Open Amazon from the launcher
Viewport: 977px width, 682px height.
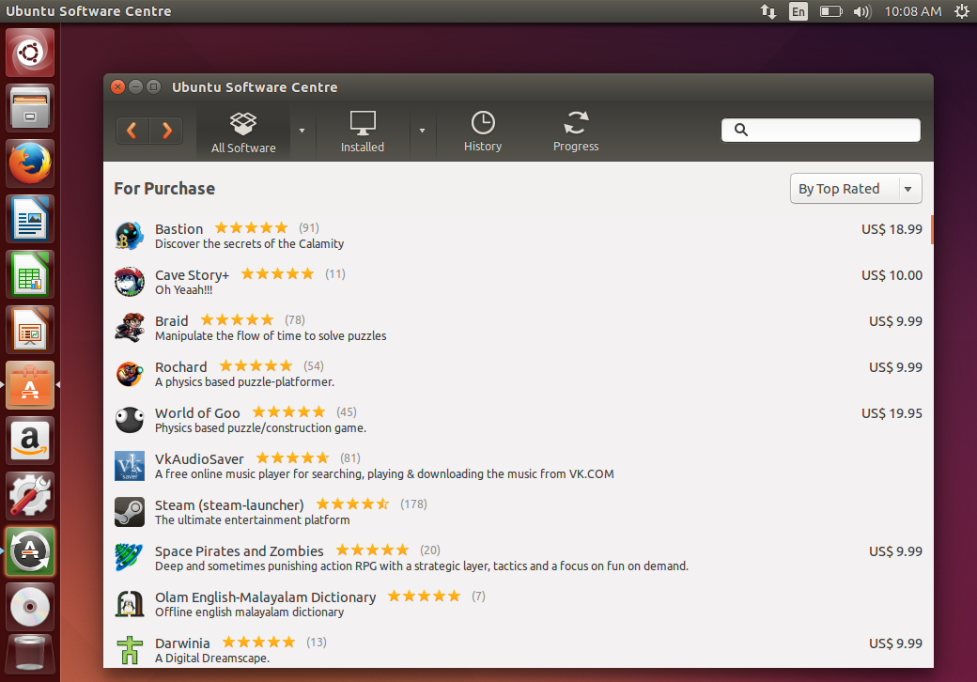click(30, 441)
